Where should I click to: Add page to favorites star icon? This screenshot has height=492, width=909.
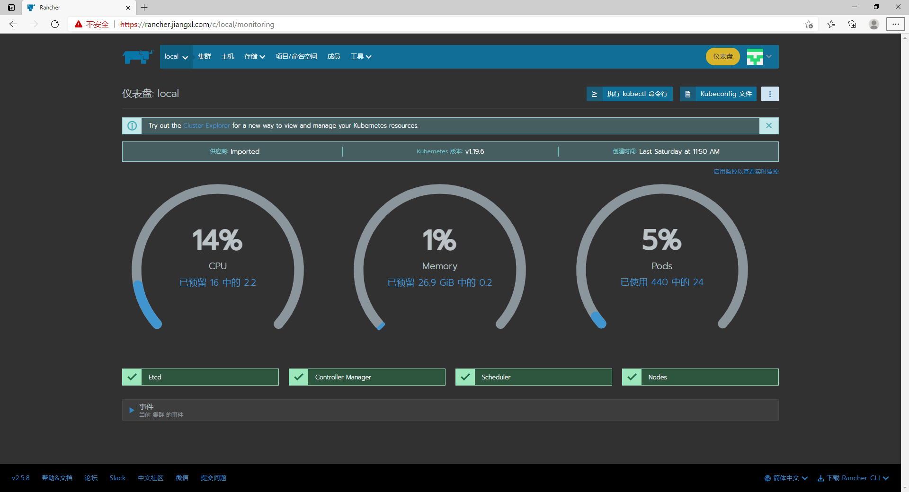pyautogui.click(x=809, y=24)
